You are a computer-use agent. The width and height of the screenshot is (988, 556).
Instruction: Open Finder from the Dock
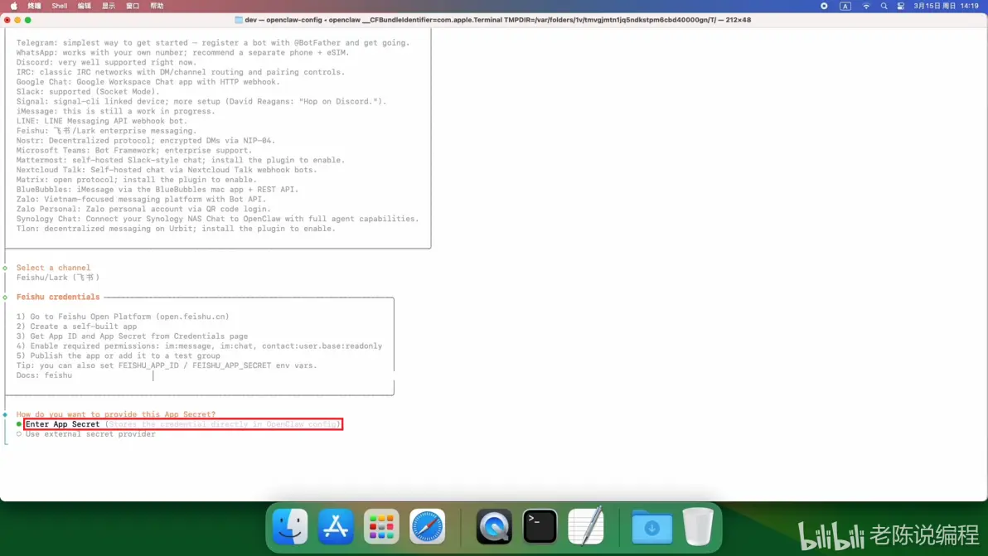coord(290,526)
